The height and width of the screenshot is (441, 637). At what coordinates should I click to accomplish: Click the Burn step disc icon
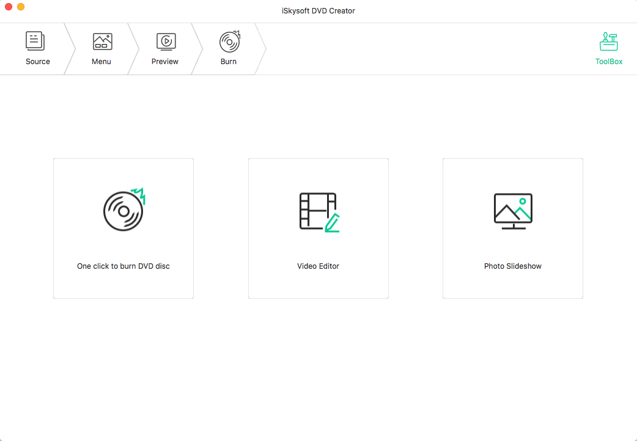click(230, 42)
